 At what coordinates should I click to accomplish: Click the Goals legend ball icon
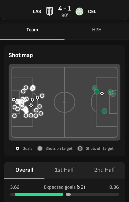(x=17, y=148)
